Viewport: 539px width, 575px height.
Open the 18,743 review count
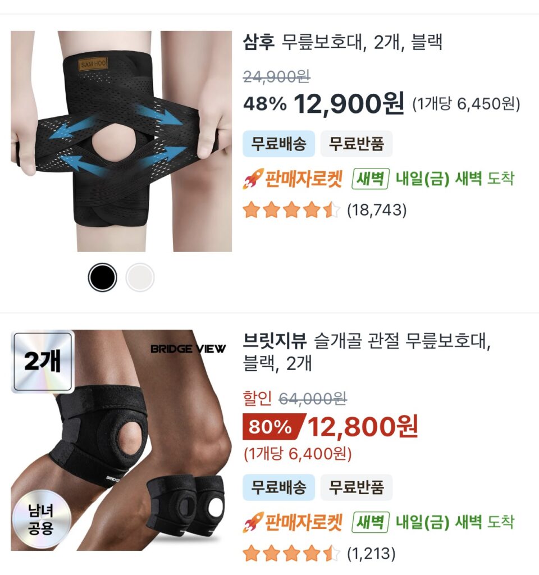click(377, 210)
